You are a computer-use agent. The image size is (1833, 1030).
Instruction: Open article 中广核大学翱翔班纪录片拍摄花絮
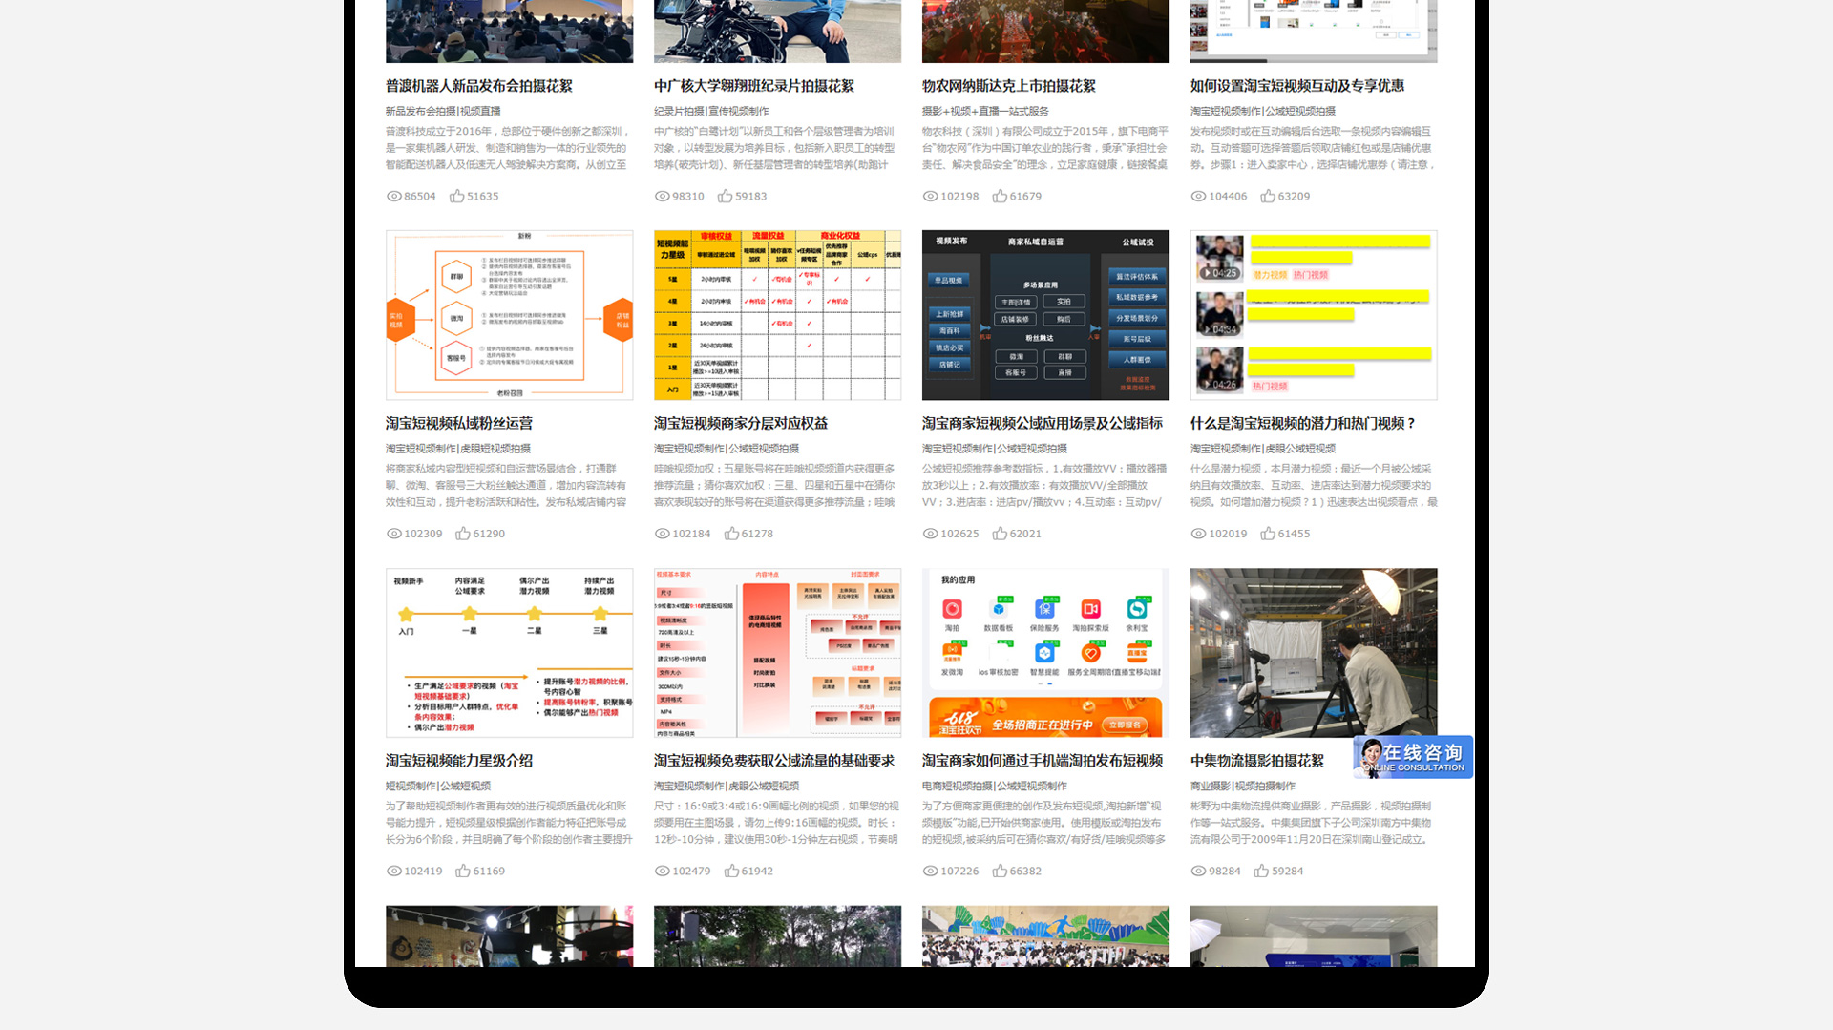tap(754, 86)
